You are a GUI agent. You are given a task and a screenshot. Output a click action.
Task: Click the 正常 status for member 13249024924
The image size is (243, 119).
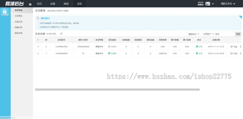[x=199, y=47]
